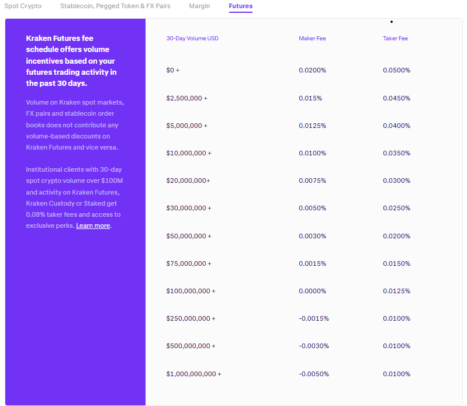Open Stablecoin, Pegged Token & FX Pairs tab
467x406 pixels.
115,6
